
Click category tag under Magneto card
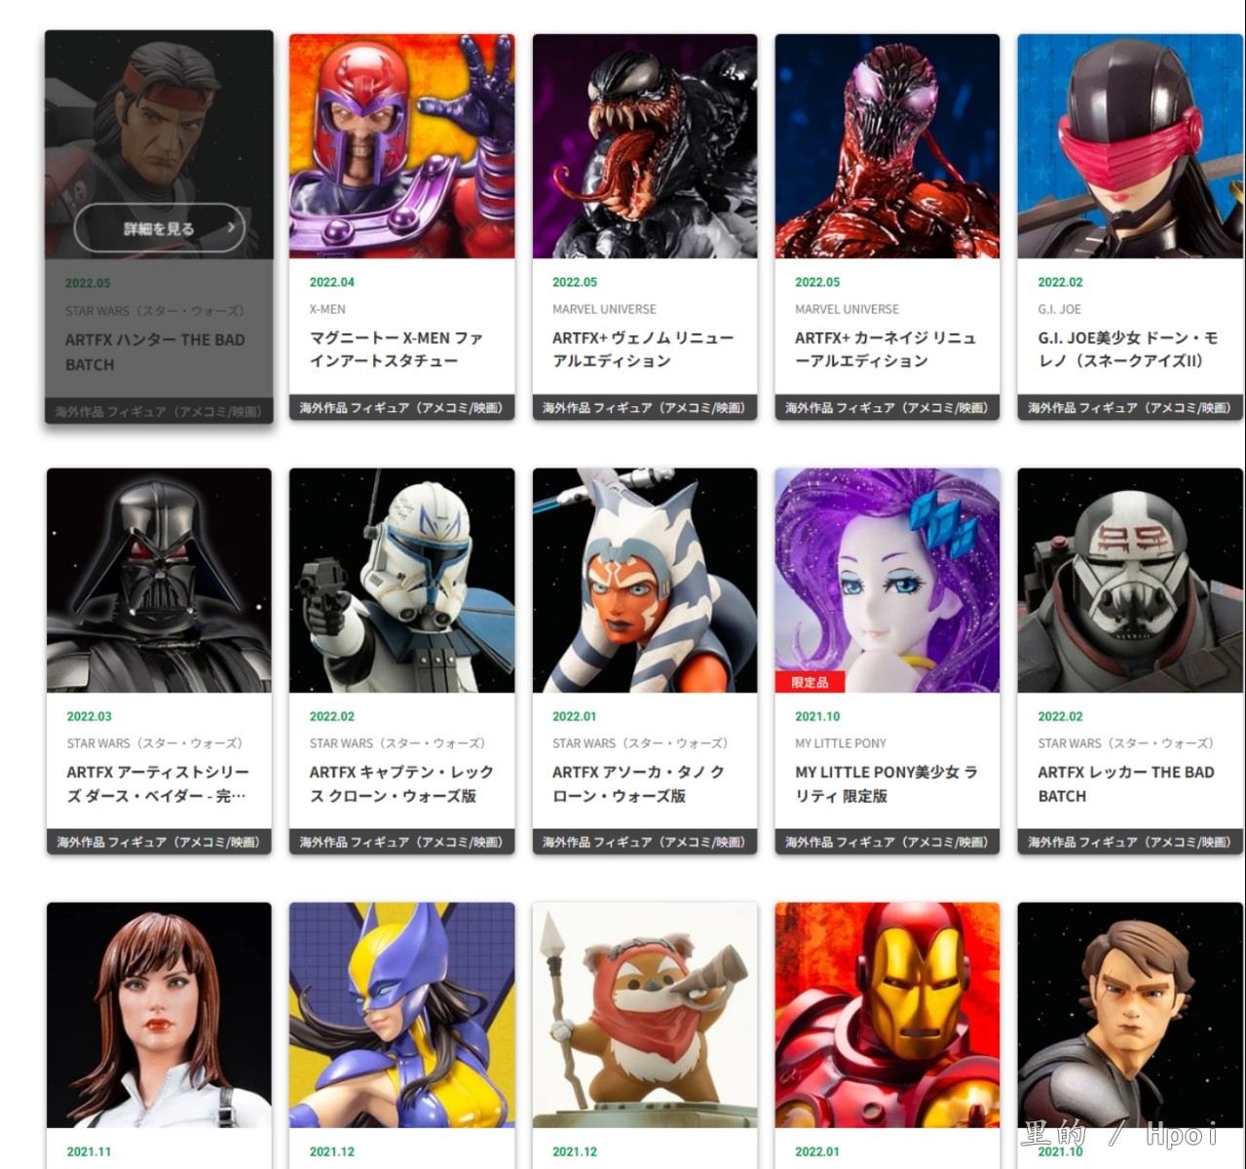click(x=401, y=407)
